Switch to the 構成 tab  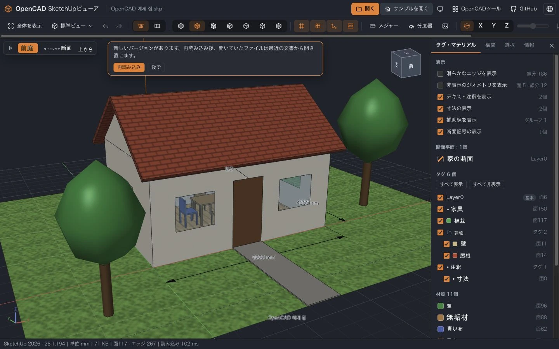490,45
